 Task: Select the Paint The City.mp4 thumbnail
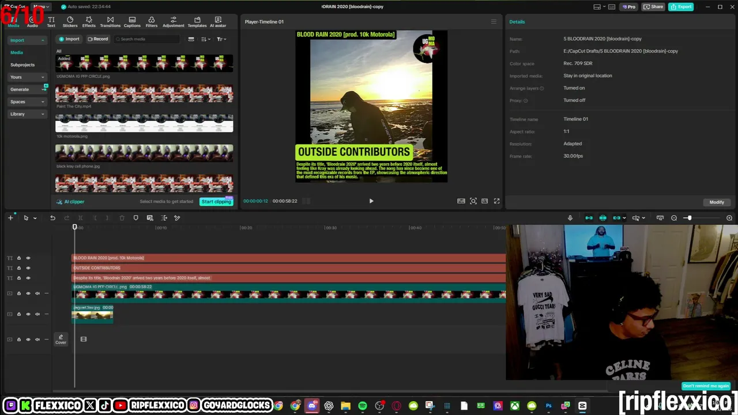coord(144,93)
